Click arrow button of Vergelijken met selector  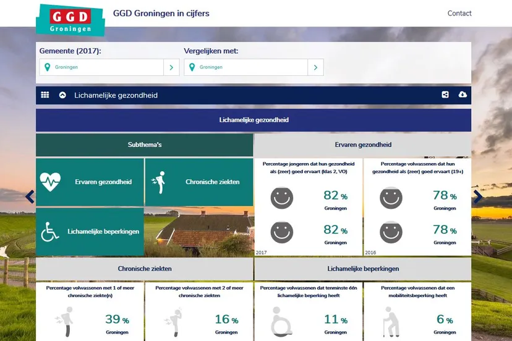[315, 67]
